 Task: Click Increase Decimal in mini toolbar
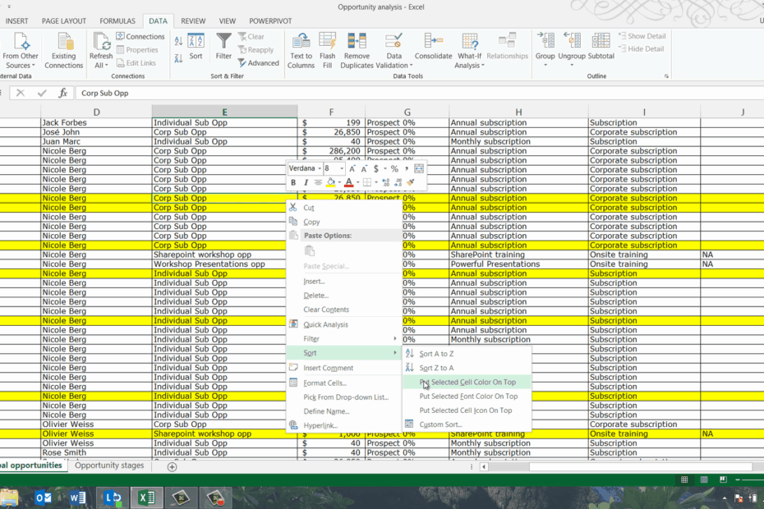coord(386,182)
